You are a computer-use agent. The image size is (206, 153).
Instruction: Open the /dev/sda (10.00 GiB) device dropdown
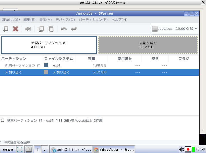click(x=175, y=29)
